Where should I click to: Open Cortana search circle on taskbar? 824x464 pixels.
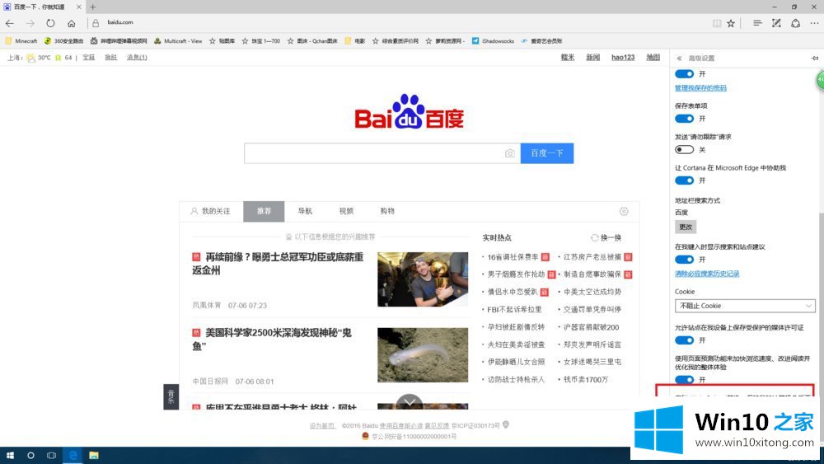[x=30, y=455]
